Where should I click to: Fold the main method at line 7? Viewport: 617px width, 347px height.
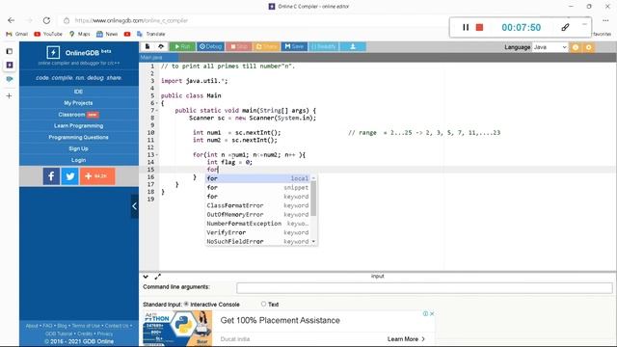pyautogui.click(x=156, y=111)
